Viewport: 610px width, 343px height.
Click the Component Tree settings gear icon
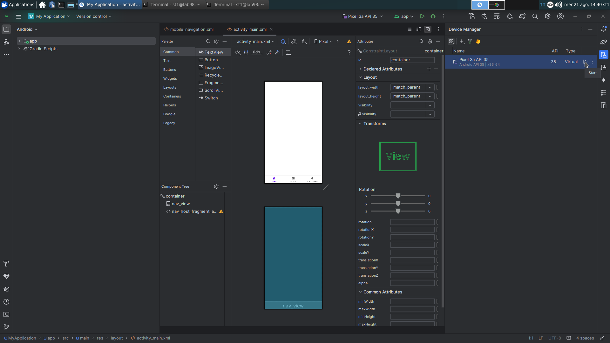pos(216,186)
